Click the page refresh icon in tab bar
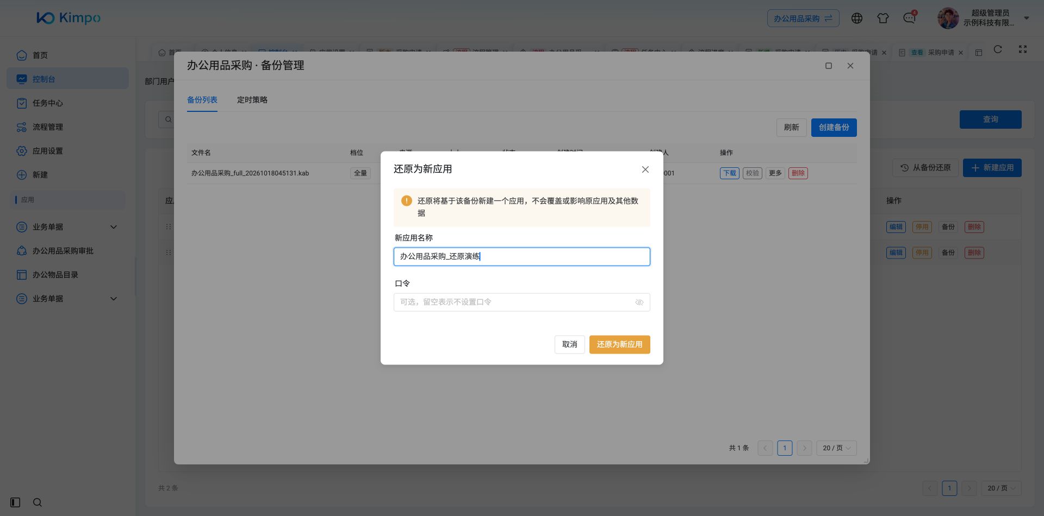 pyautogui.click(x=998, y=49)
